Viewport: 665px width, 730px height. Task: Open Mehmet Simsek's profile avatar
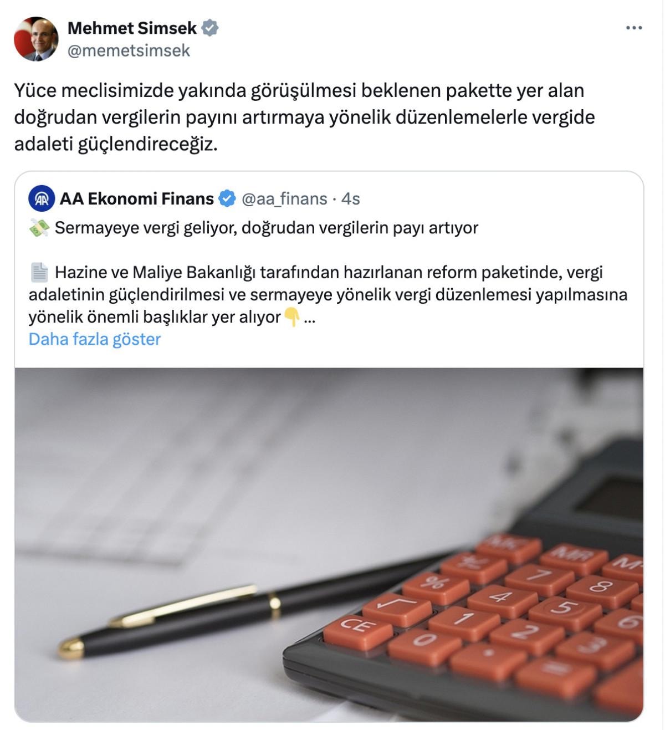coord(36,39)
